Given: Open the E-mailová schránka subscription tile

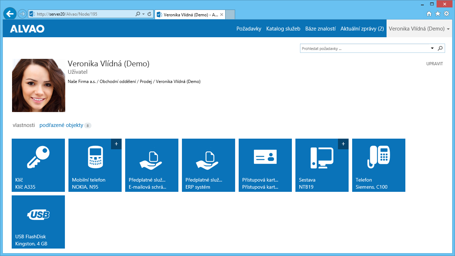Looking at the screenshot, I should 152,165.
